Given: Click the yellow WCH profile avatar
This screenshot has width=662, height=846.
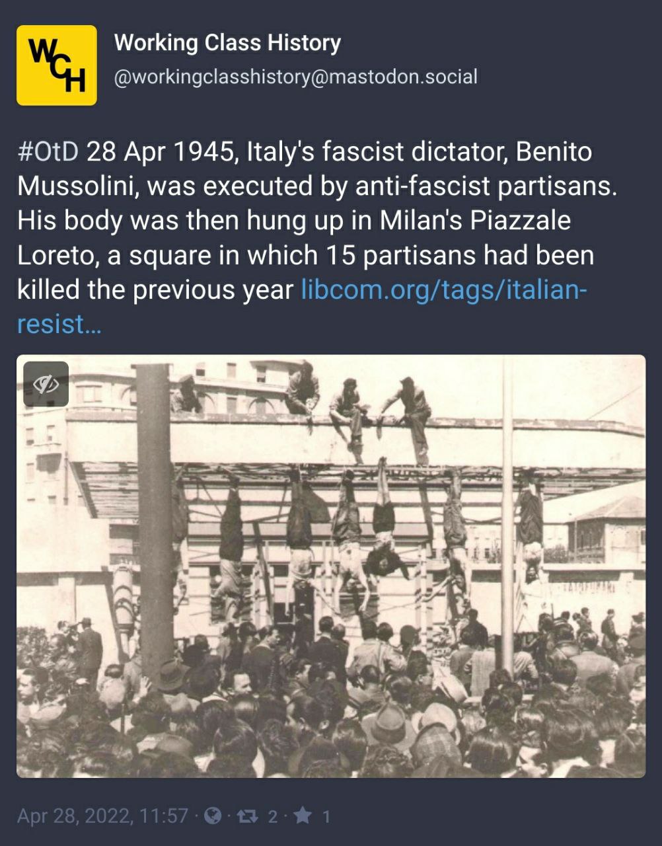Looking at the screenshot, I should [57, 65].
